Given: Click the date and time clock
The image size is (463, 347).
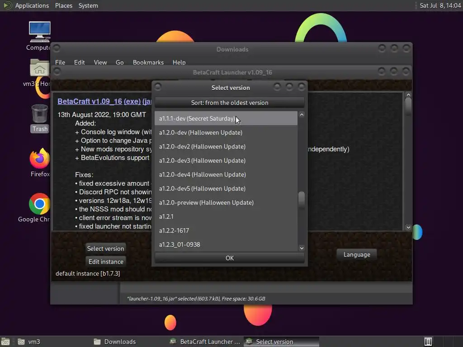Looking at the screenshot, I should (x=440, y=5).
